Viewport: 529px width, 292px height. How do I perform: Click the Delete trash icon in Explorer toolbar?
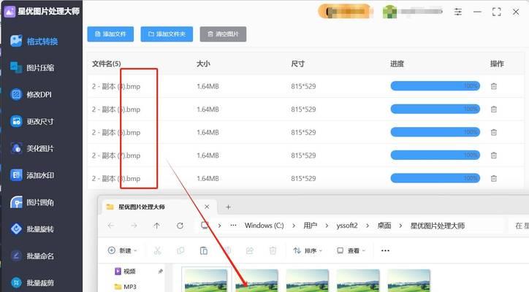273,250
